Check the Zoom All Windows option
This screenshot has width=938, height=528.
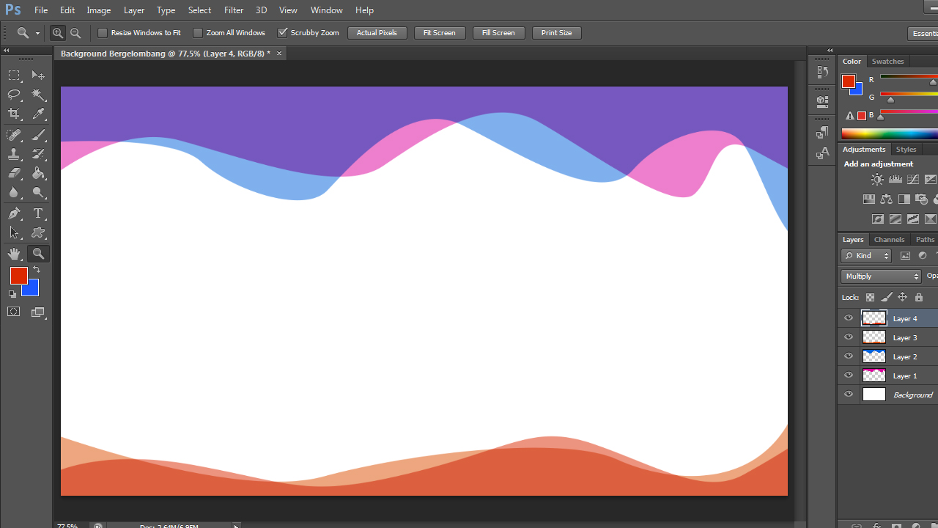click(198, 32)
